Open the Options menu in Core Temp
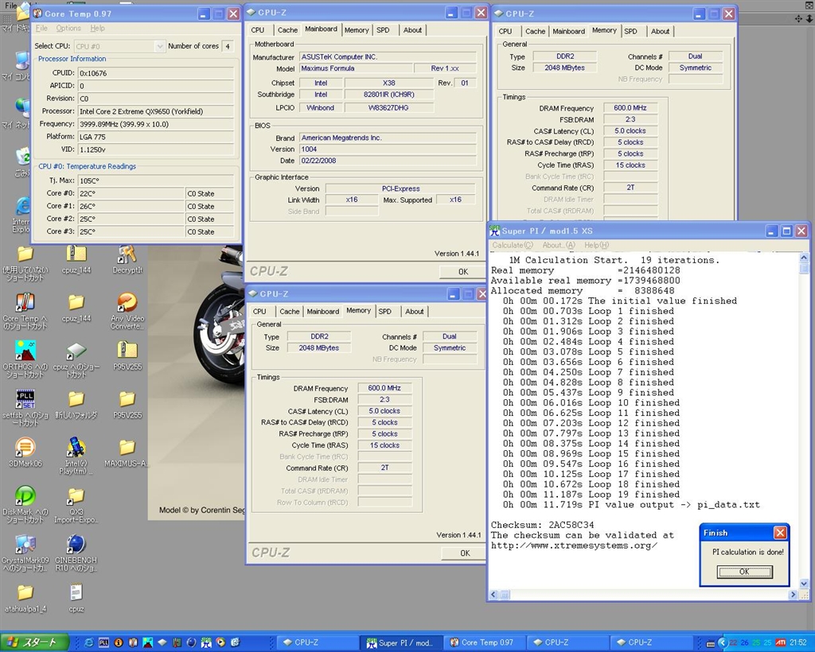 pyautogui.click(x=68, y=29)
